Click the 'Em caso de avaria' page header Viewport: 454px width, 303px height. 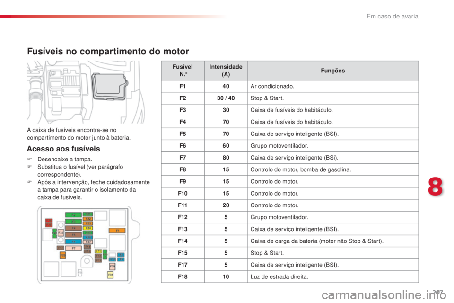393,16
